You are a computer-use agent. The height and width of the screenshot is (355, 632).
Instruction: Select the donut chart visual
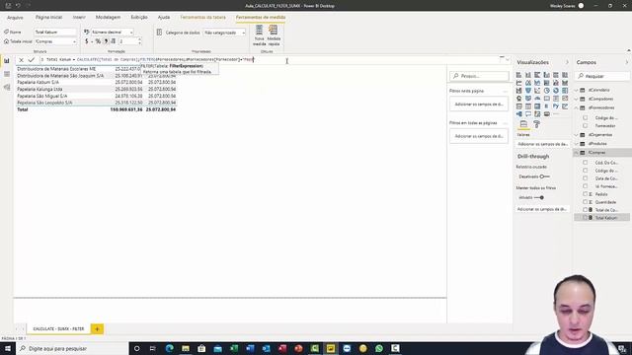556,91
